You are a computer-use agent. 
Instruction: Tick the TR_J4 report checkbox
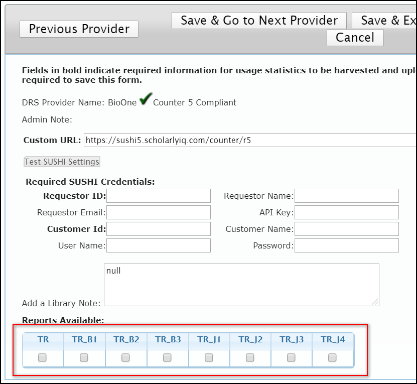(332, 357)
